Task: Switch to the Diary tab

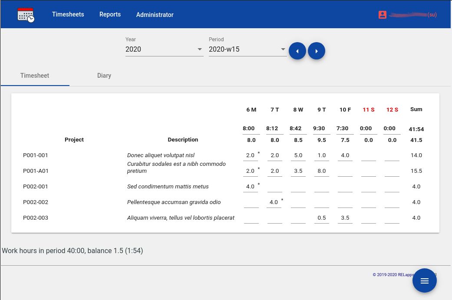Action: [104, 76]
